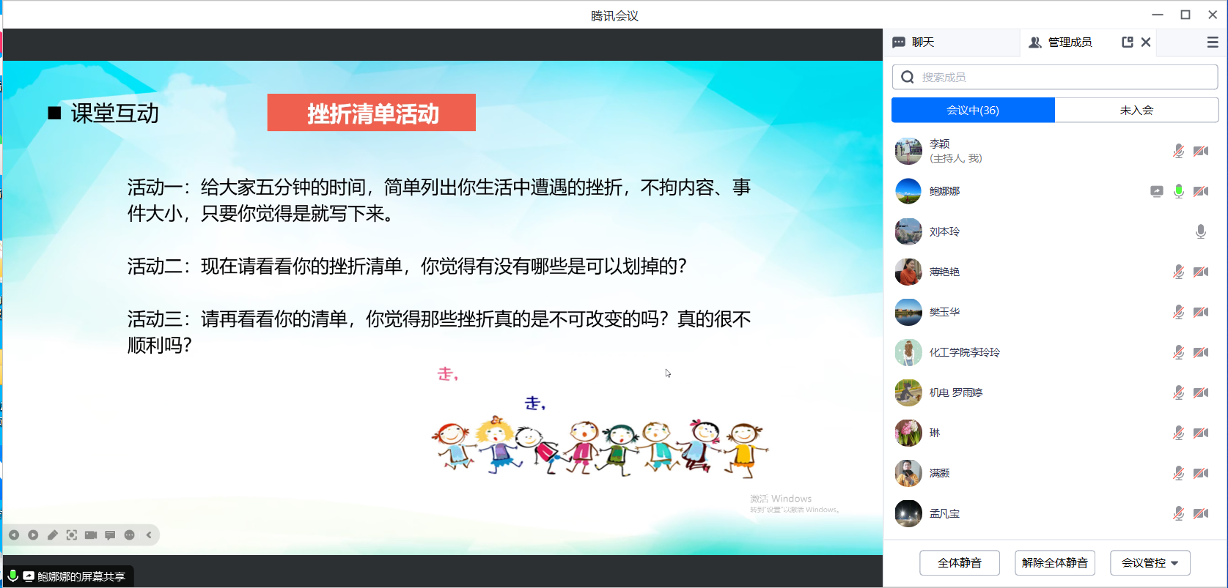Collapse the slide toolbar with the chevron
The image size is (1228, 588).
(x=149, y=535)
